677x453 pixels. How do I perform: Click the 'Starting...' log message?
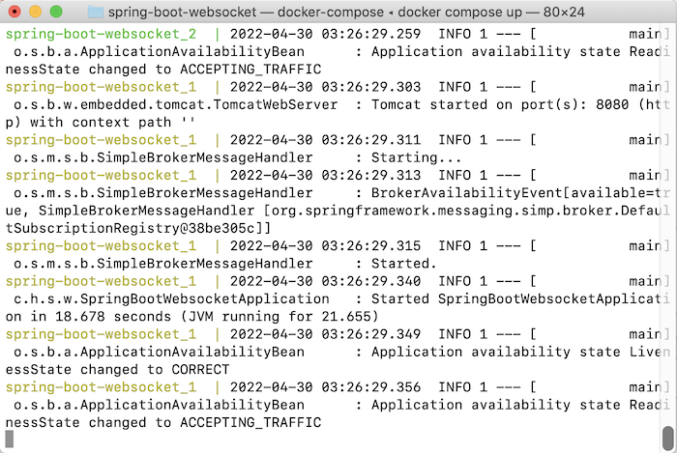[416, 157]
